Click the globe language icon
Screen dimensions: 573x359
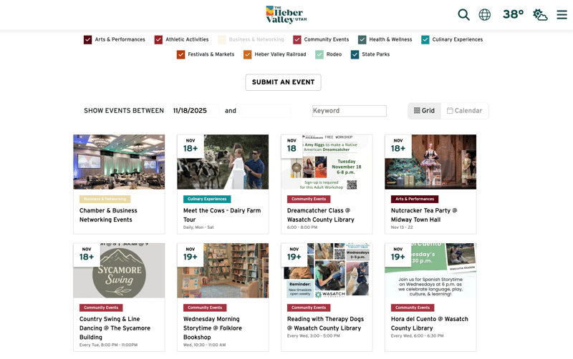tap(485, 15)
